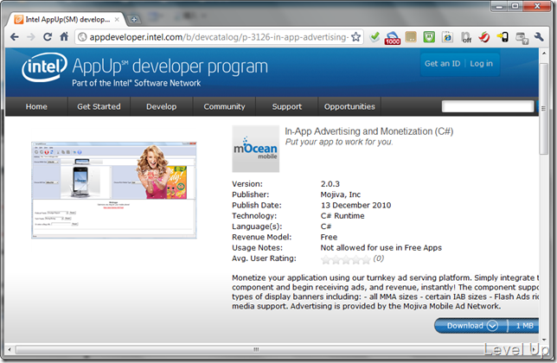
Task: Open a new tab with the plus button
Action: click(x=134, y=19)
